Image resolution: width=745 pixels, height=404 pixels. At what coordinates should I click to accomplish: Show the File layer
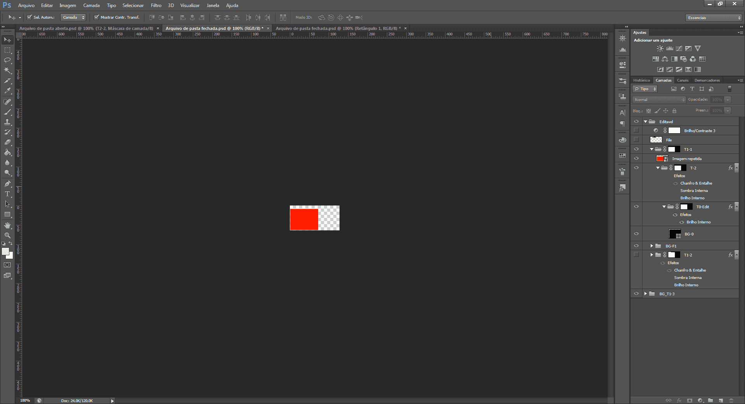click(636, 140)
